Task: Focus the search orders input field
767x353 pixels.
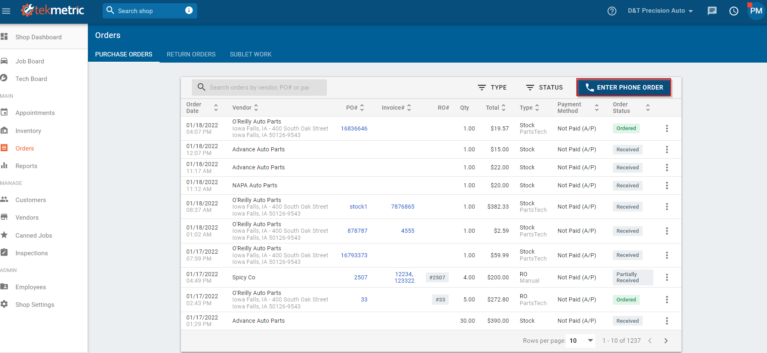Action: [x=259, y=88]
